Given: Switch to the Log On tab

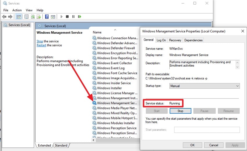Looking at the screenshot, I should point(161,40).
